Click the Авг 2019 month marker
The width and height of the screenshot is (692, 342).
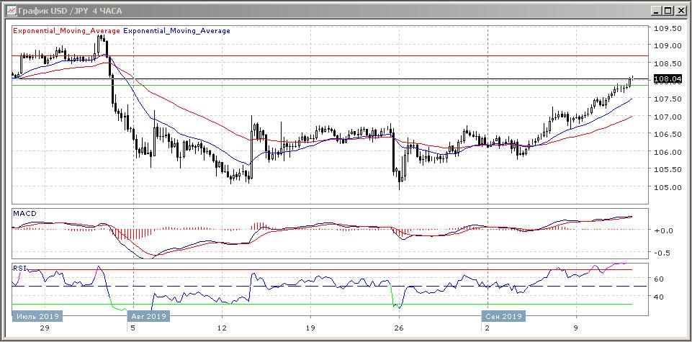pos(148,316)
